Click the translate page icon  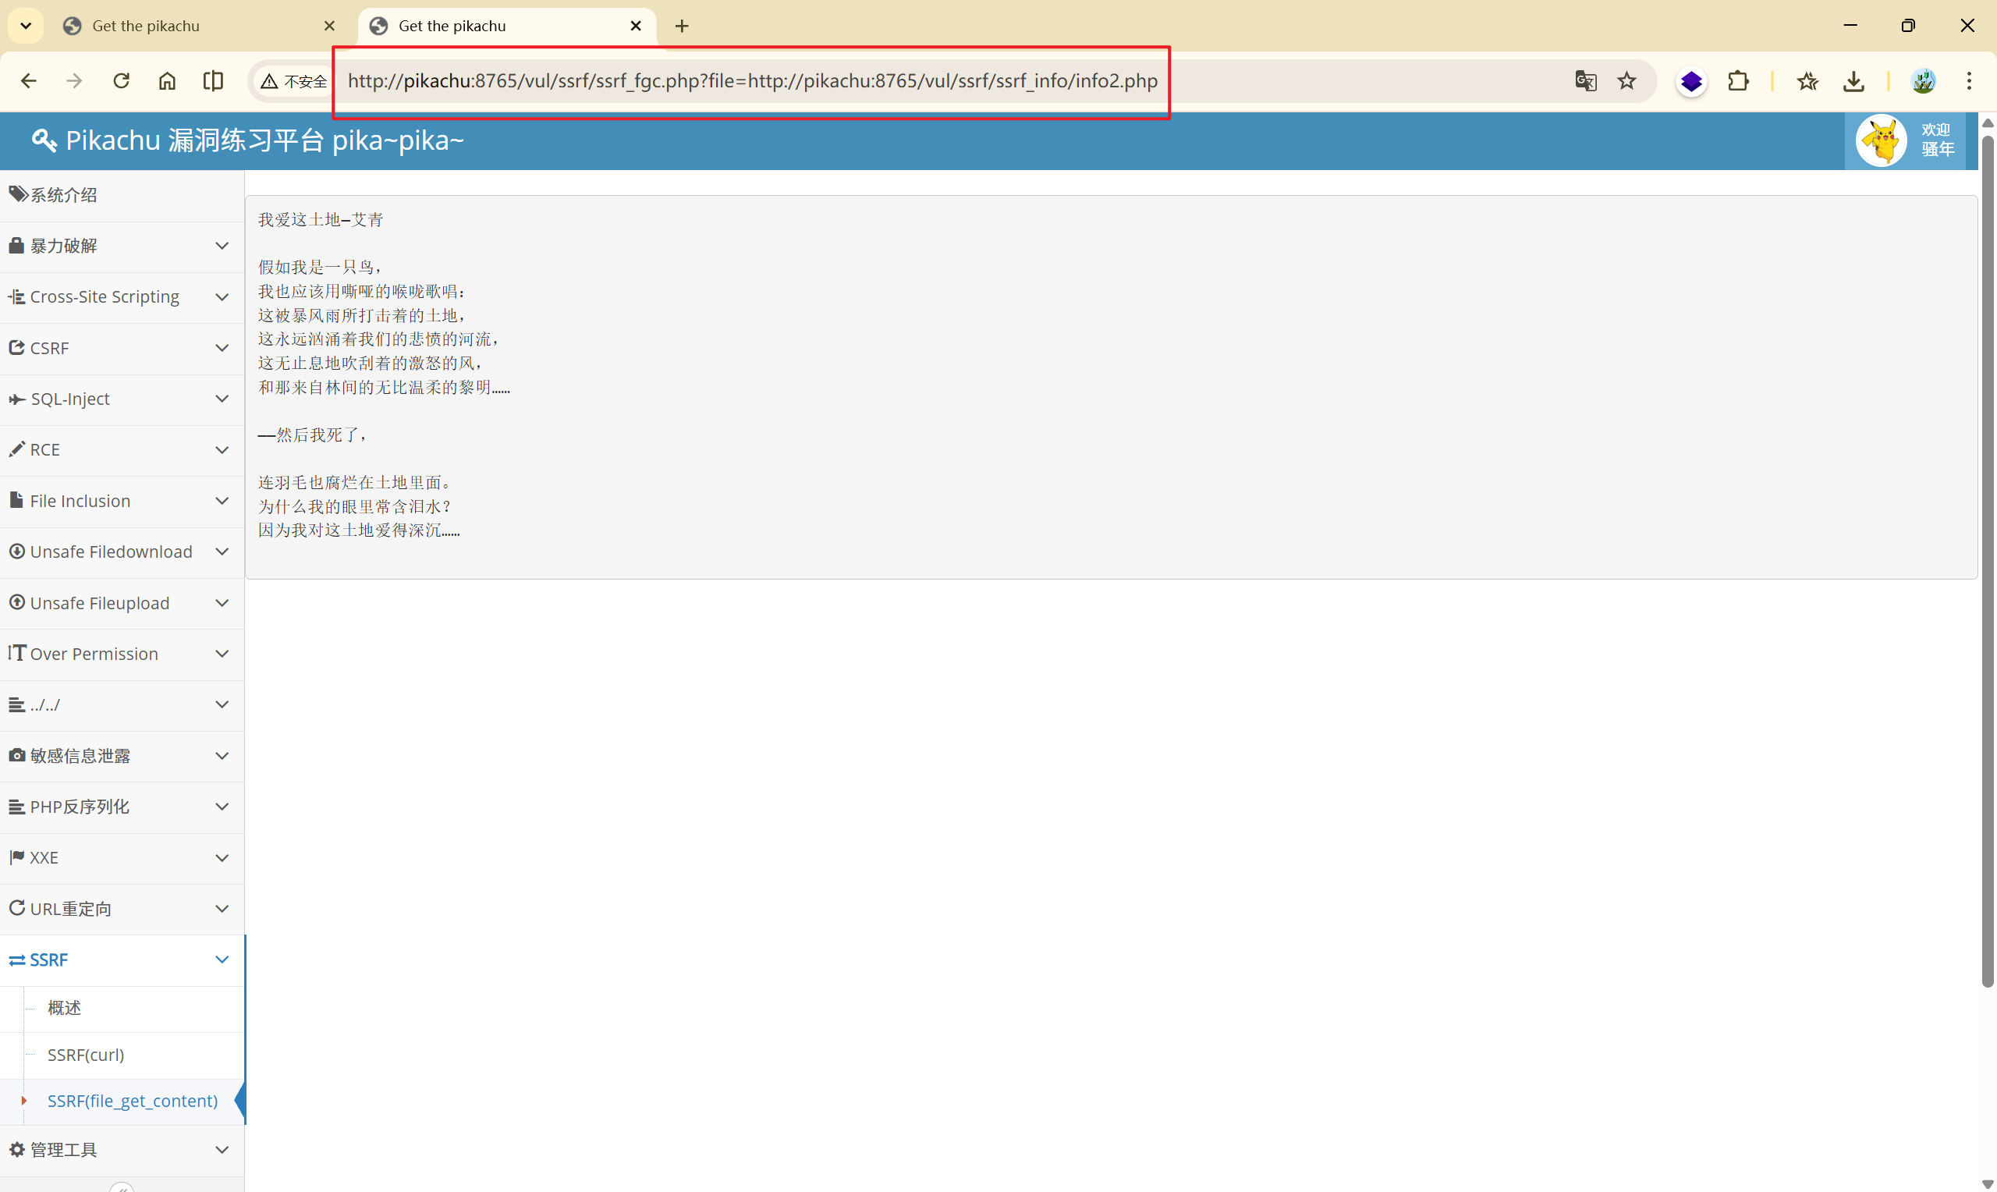pos(1585,81)
